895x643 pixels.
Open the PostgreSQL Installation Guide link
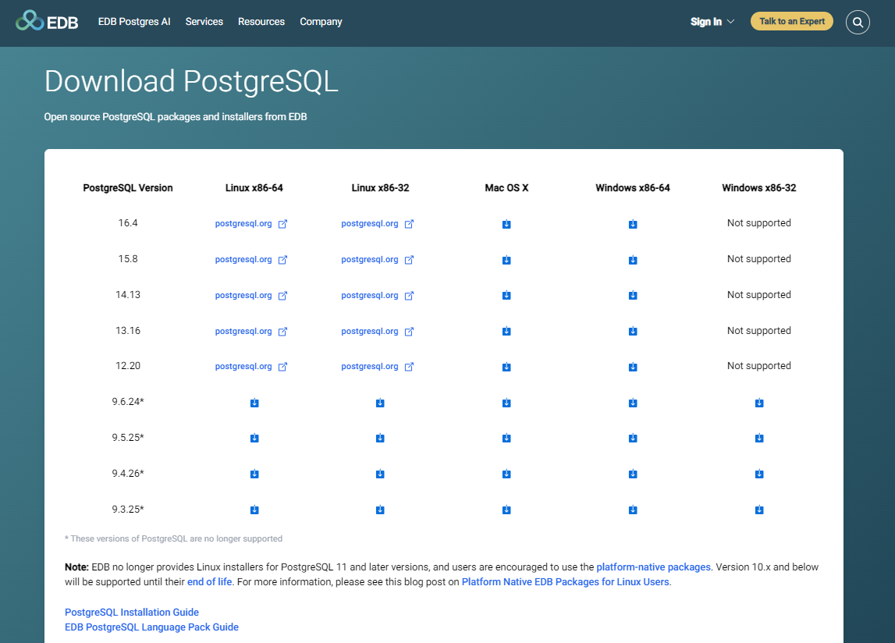132,612
